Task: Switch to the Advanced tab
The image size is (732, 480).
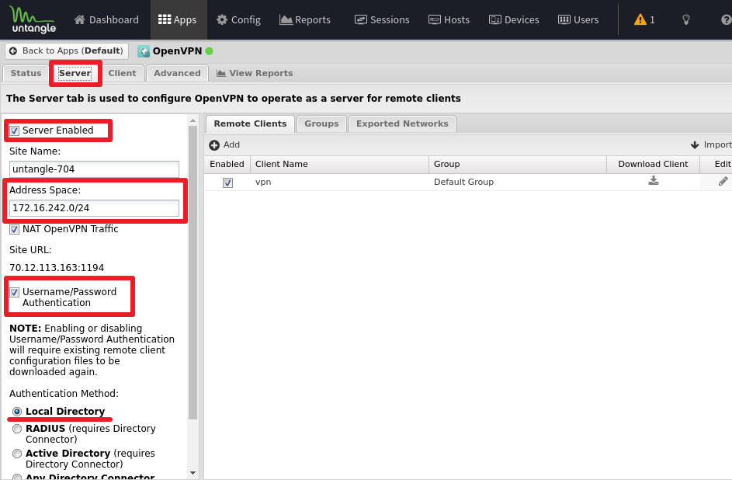Action: point(178,73)
